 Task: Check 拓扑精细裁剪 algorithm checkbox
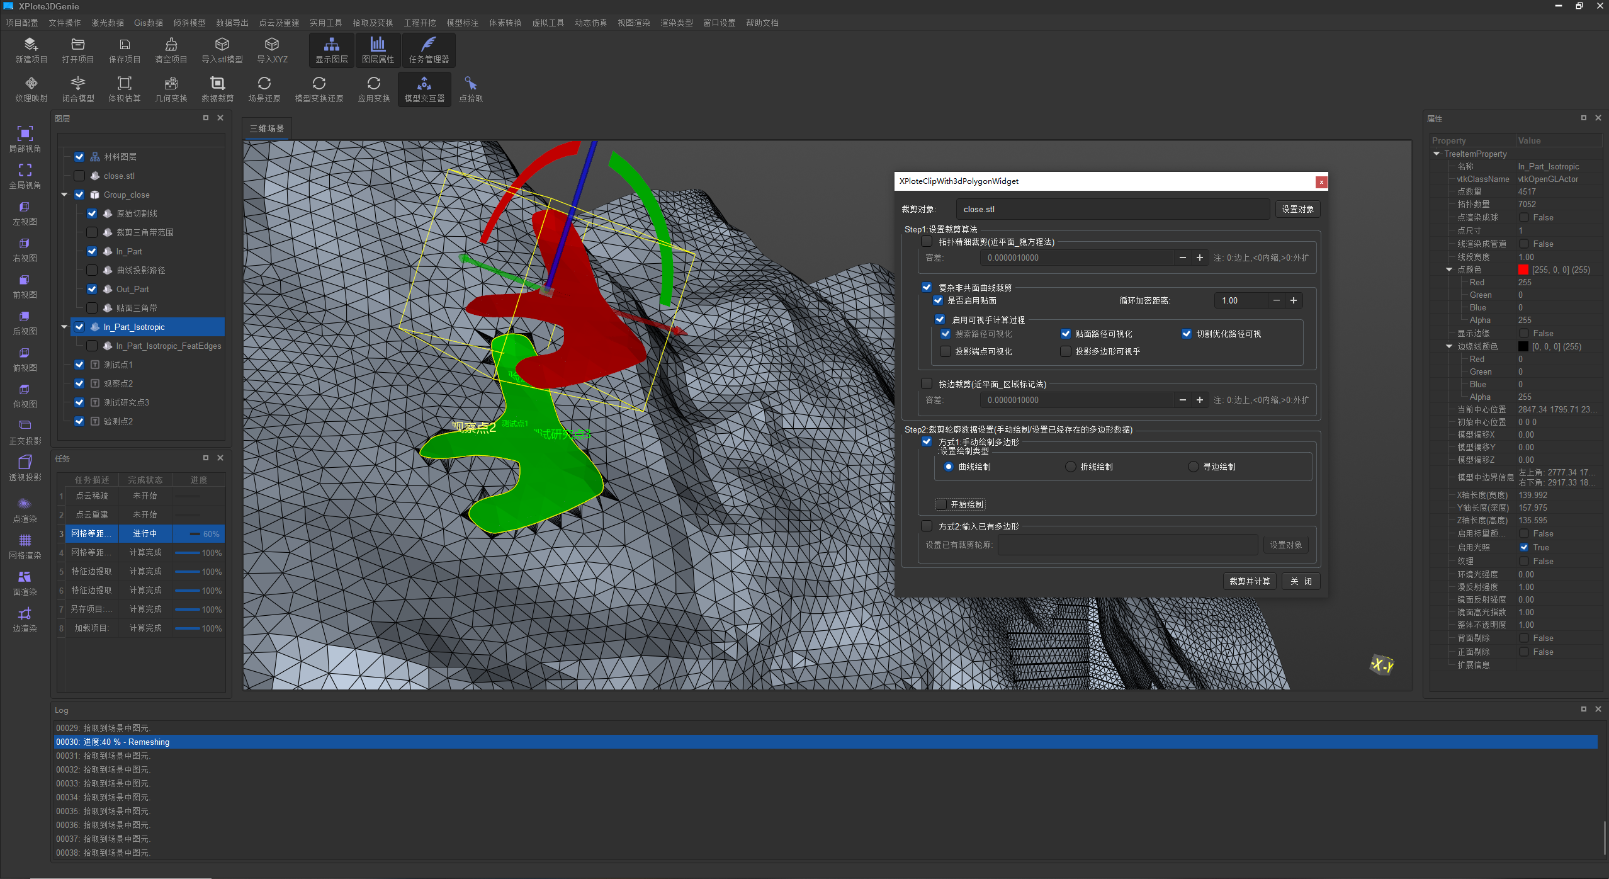click(x=927, y=242)
